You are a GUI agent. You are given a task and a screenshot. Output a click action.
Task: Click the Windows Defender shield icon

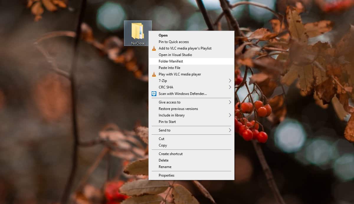154,94
